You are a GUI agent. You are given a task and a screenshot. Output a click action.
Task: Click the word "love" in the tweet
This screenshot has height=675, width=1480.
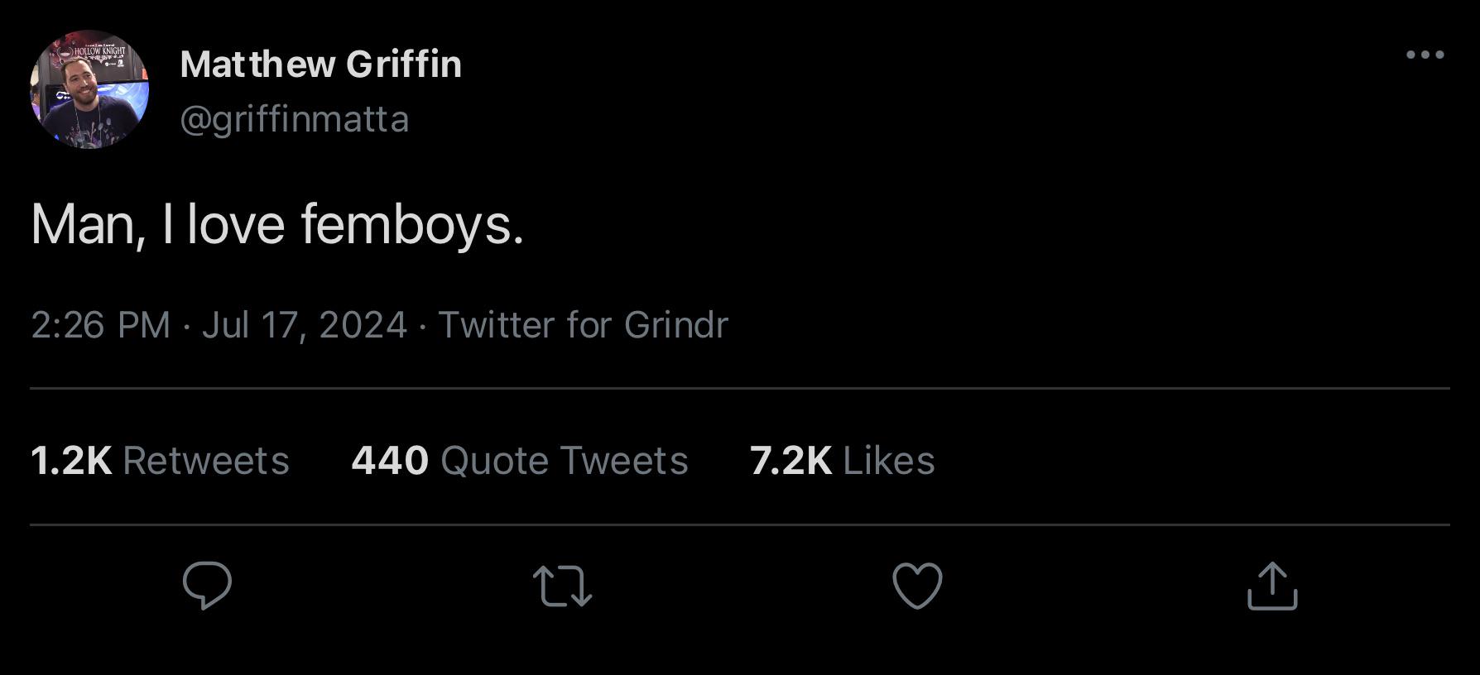tap(236, 224)
